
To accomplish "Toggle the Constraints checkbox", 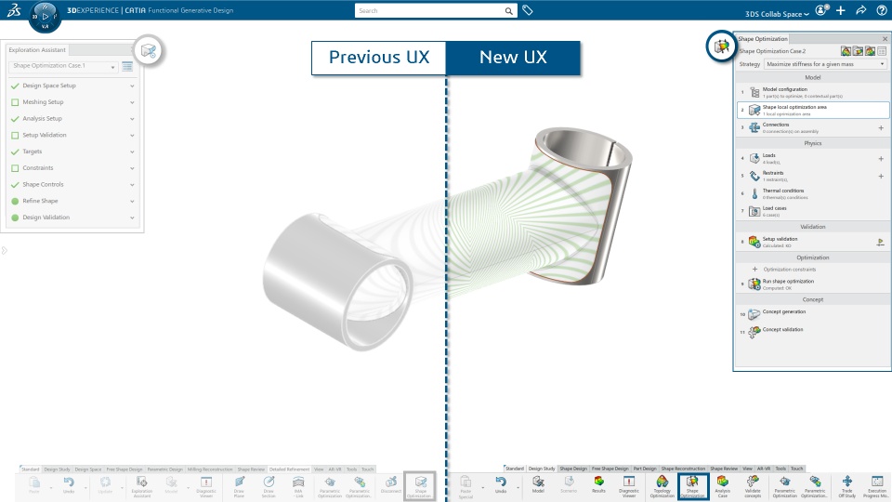I will coord(15,168).
